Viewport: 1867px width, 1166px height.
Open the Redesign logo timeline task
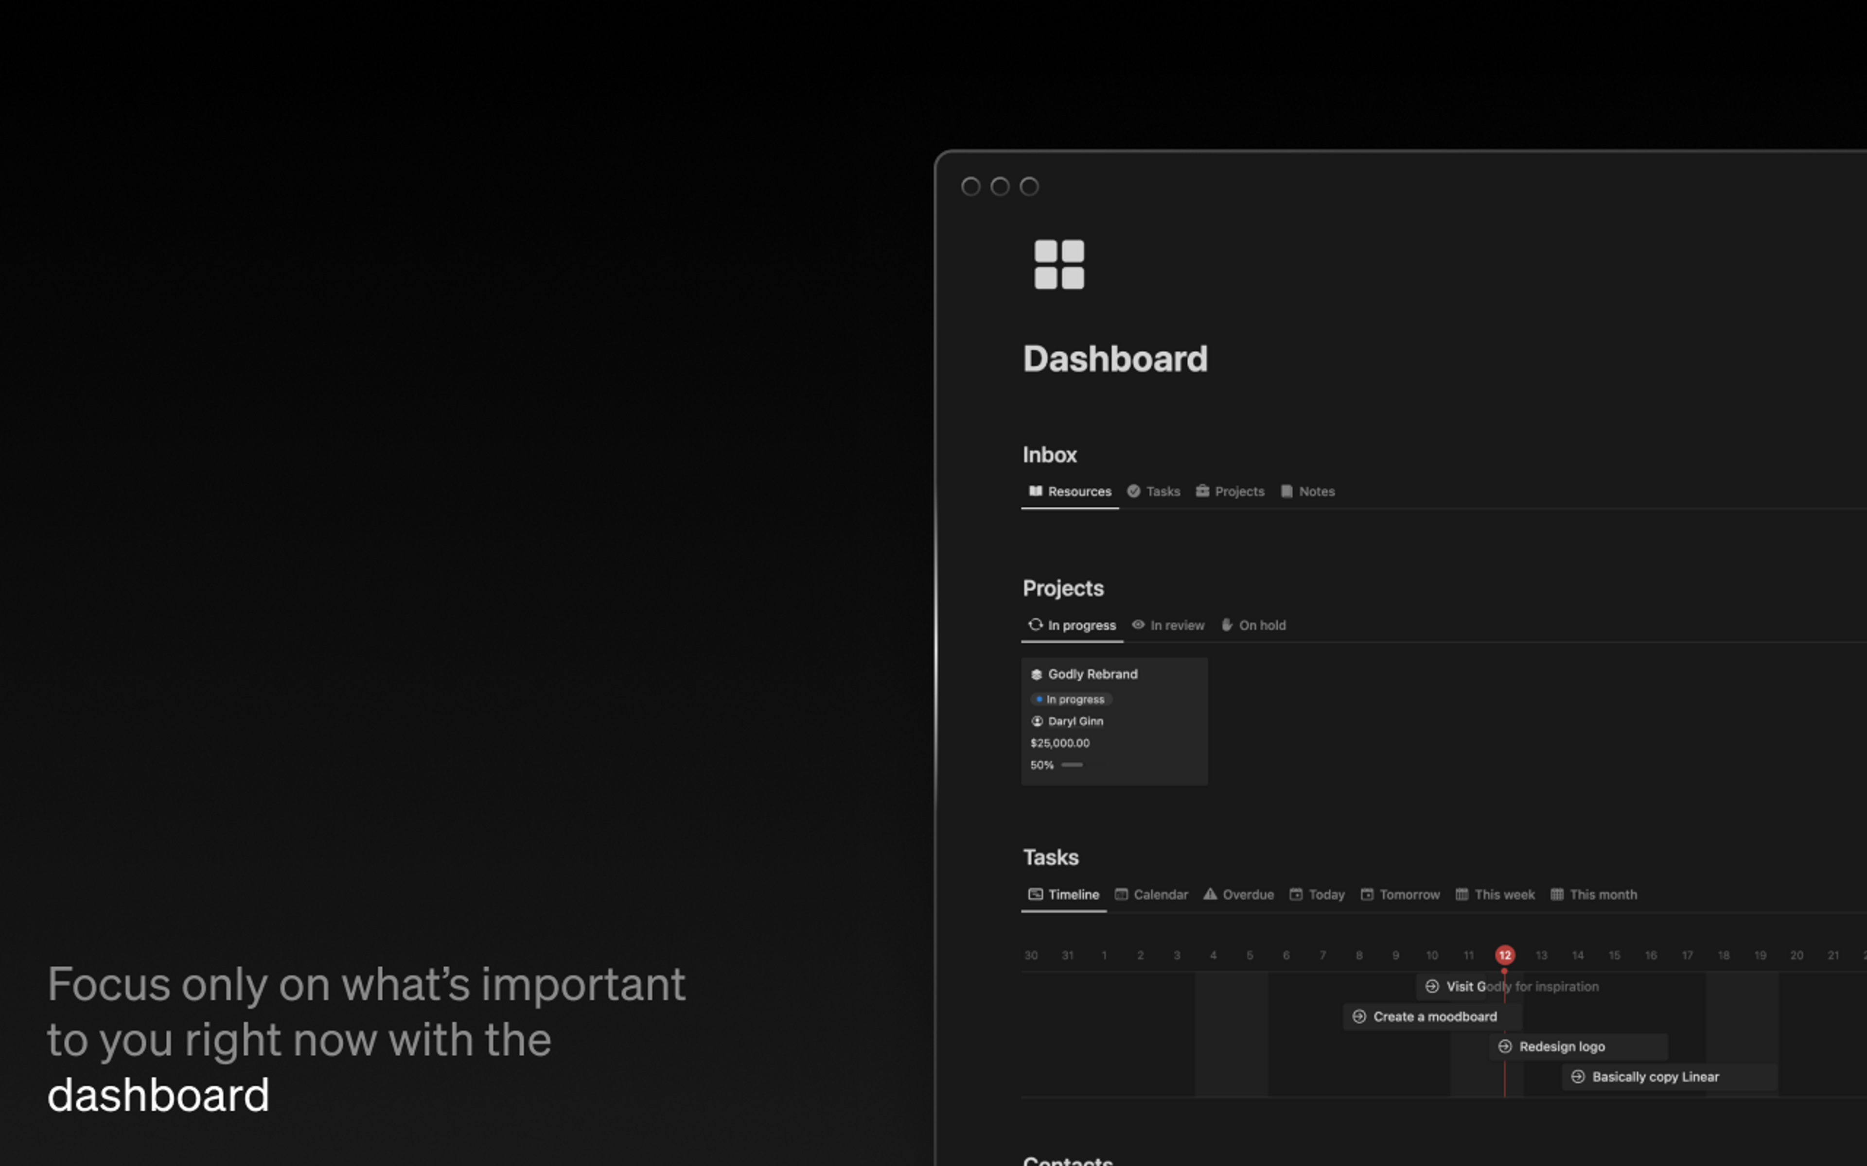tap(1562, 1046)
